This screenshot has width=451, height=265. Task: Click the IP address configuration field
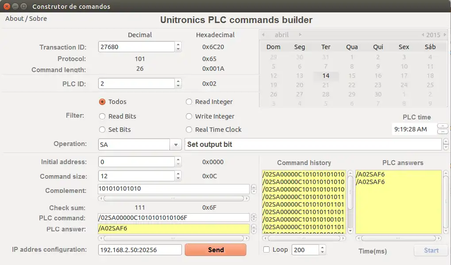click(x=139, y=250)
